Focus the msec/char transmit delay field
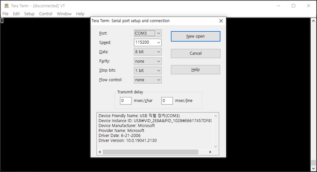The image size is (317, 172). (126, 101)
